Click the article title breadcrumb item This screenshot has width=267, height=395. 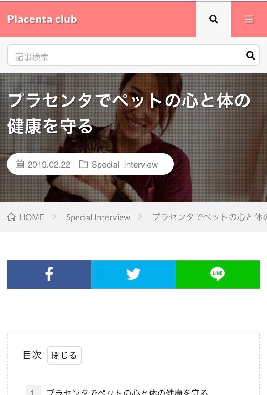point(209,217)
